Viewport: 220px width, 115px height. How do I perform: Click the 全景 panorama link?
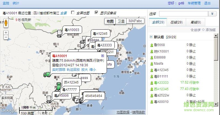tap(64, 13)
